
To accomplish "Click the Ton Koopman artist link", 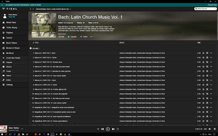I will (x=68, y=23).
